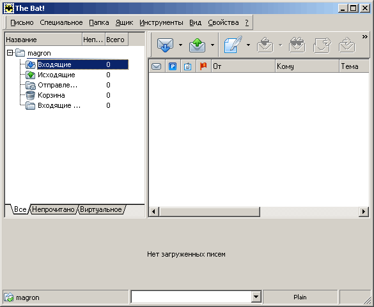Click the 0 count beside Корзина
The image size is (374, 307).
pyautogui.click(x=108, y=95)
